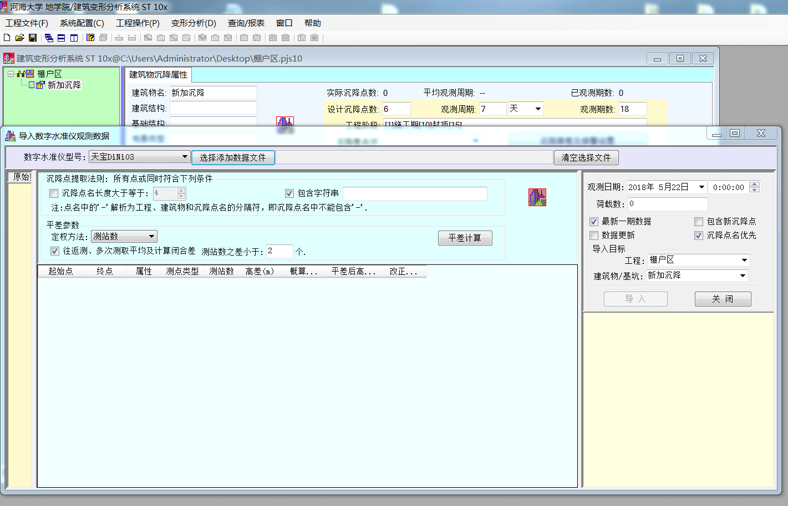Click the 平差计算 button

pyautogui.click(x=465, y=237)
